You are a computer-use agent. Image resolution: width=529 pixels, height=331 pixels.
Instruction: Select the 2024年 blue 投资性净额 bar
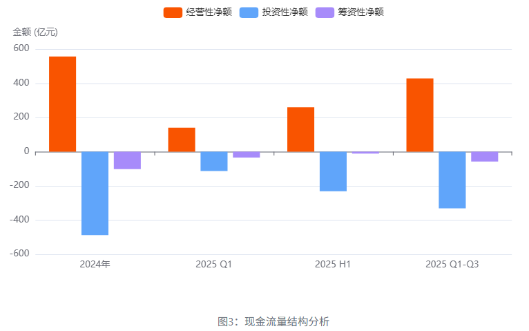(x=95, y=193)
